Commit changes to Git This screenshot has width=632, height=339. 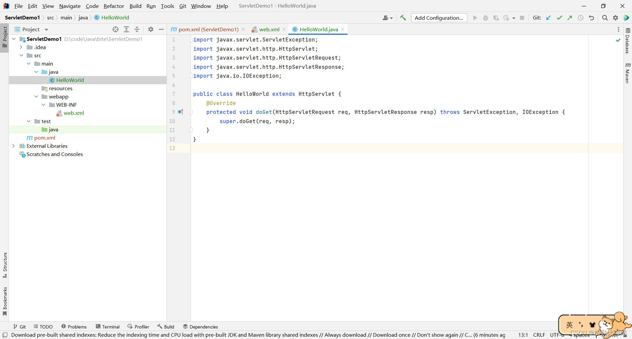coord(559,18)
